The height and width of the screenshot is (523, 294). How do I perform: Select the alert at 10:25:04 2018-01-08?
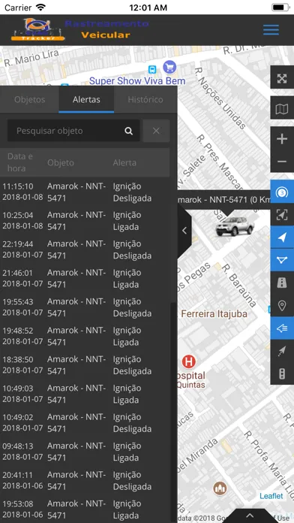85,221
